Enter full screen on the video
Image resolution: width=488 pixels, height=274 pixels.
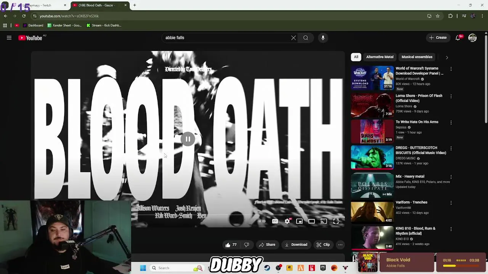tap(336, 221)
